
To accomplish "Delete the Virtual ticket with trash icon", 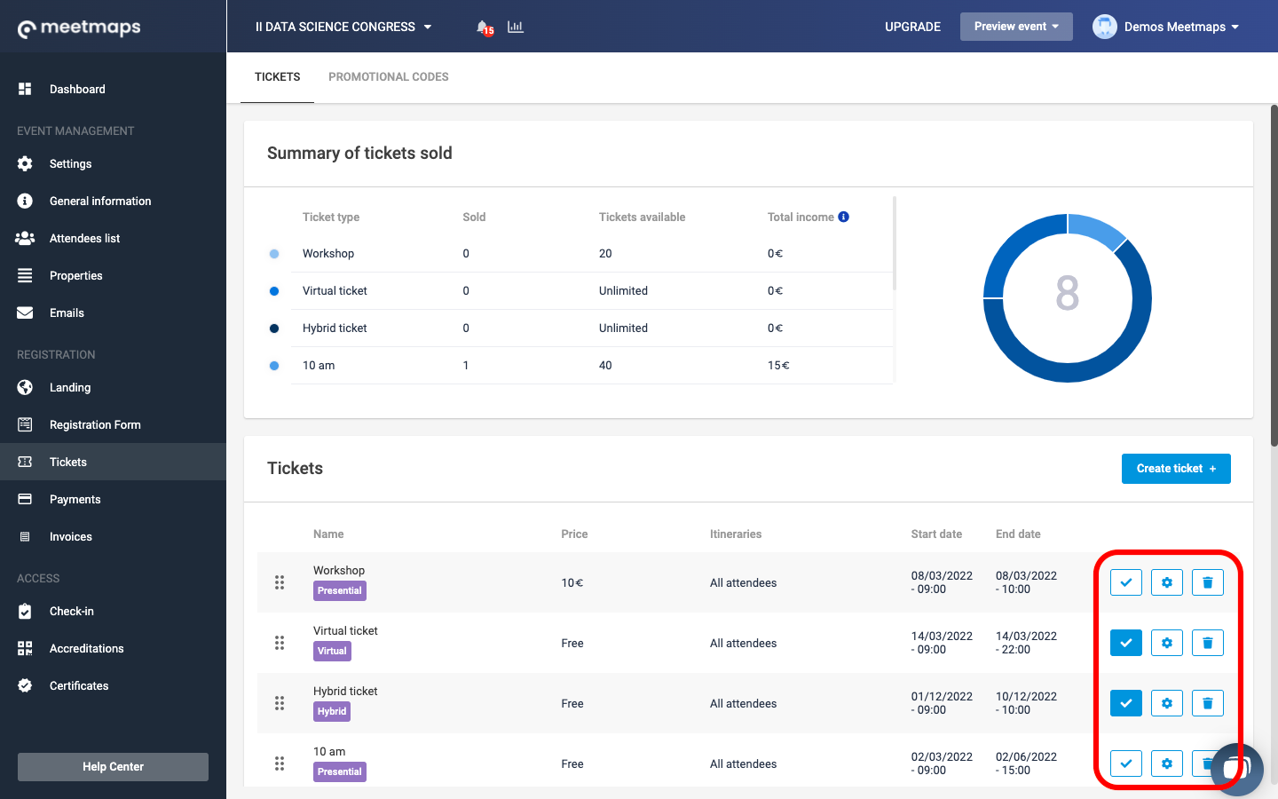I will tap(1207, 643).
